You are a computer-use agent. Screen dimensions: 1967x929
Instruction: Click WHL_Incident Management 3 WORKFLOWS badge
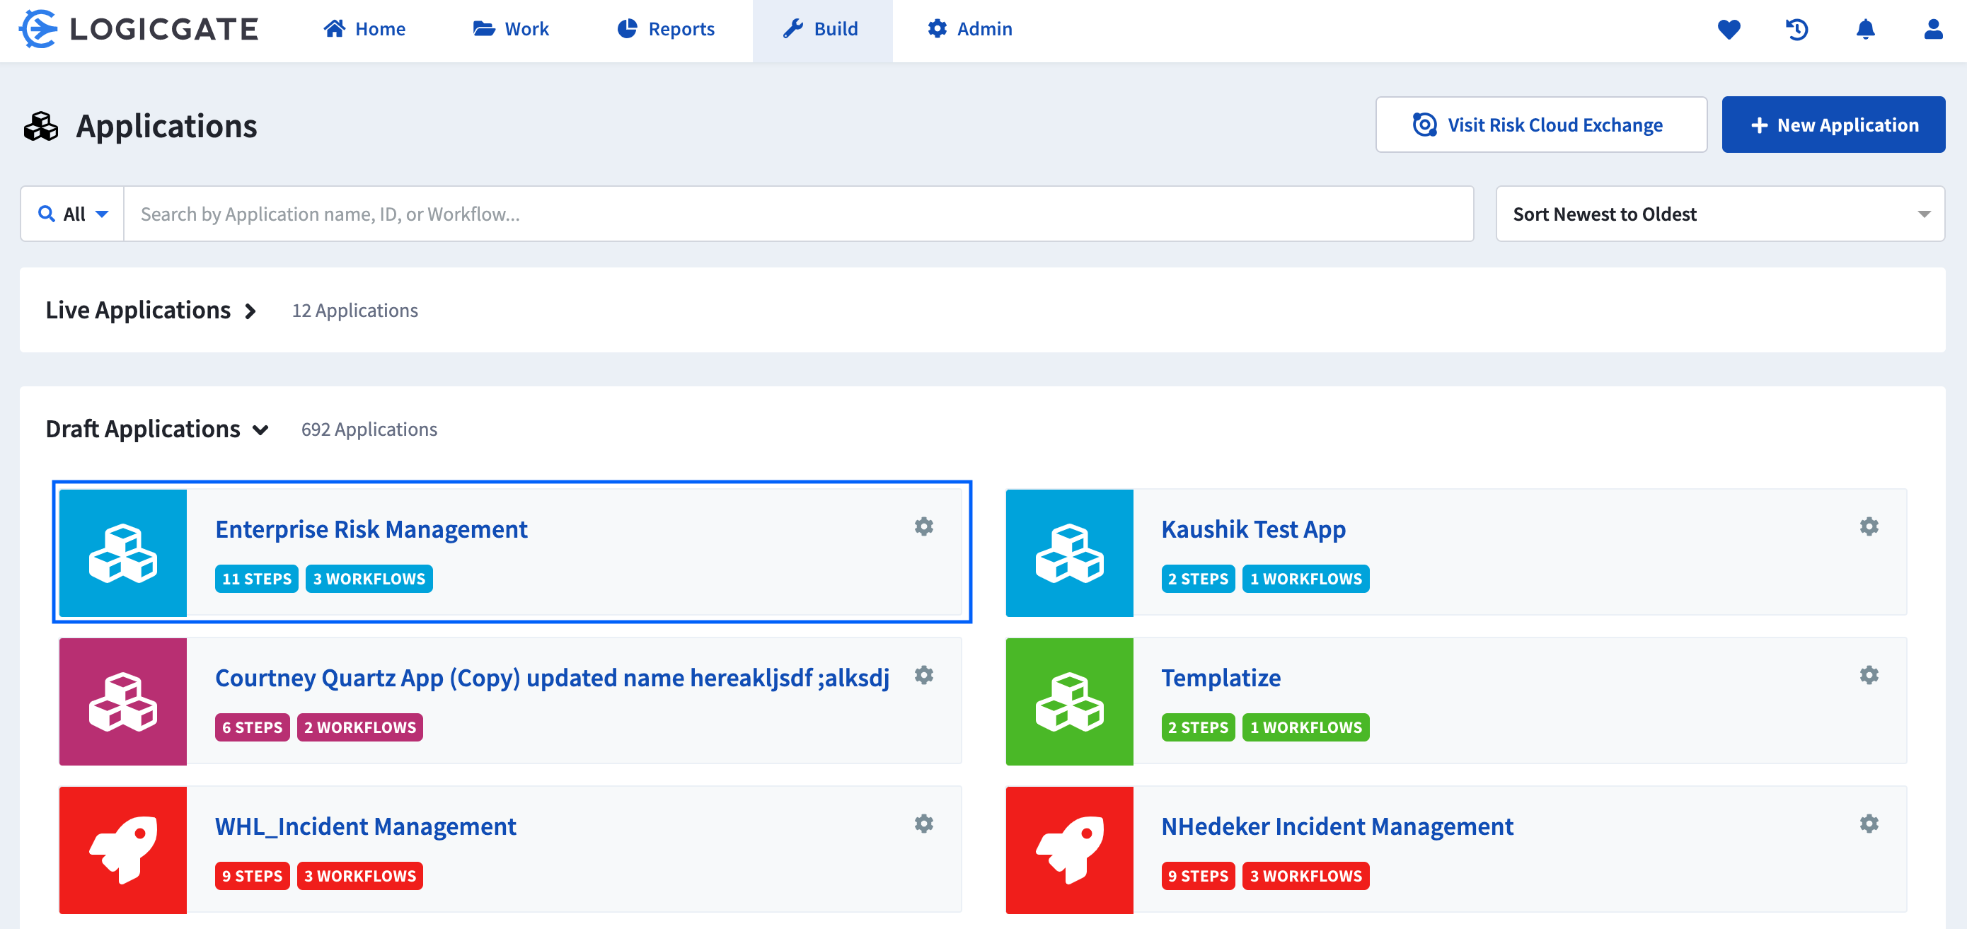pyautogui.click(x=359, y=875)
